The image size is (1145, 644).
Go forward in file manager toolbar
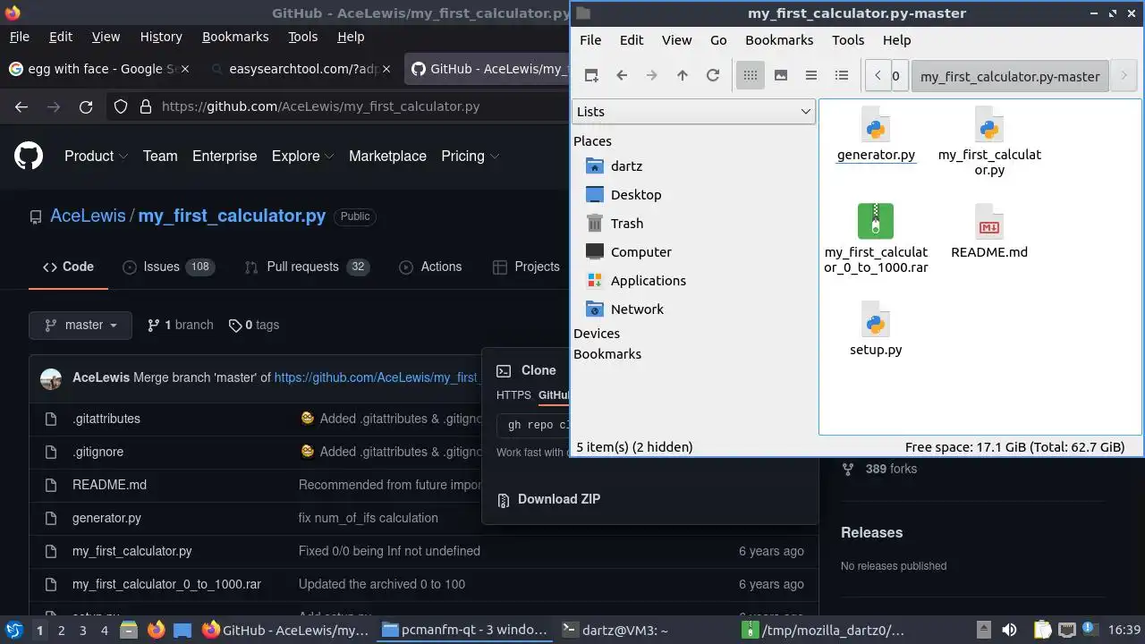pos(652,76)
